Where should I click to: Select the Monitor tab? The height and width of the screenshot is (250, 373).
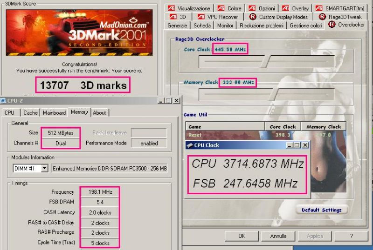225,26
